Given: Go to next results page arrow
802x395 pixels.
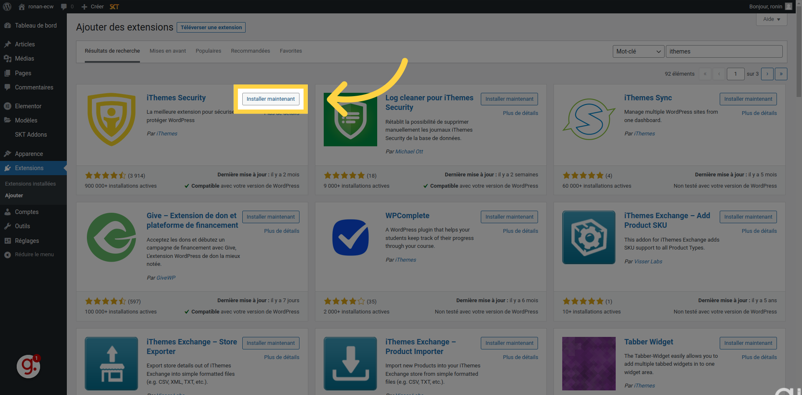Looking at the screenshot, I should click(767, 74).
